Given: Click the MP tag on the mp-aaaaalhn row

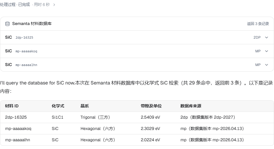Looking at the screenshot, I should coord(258,65).
